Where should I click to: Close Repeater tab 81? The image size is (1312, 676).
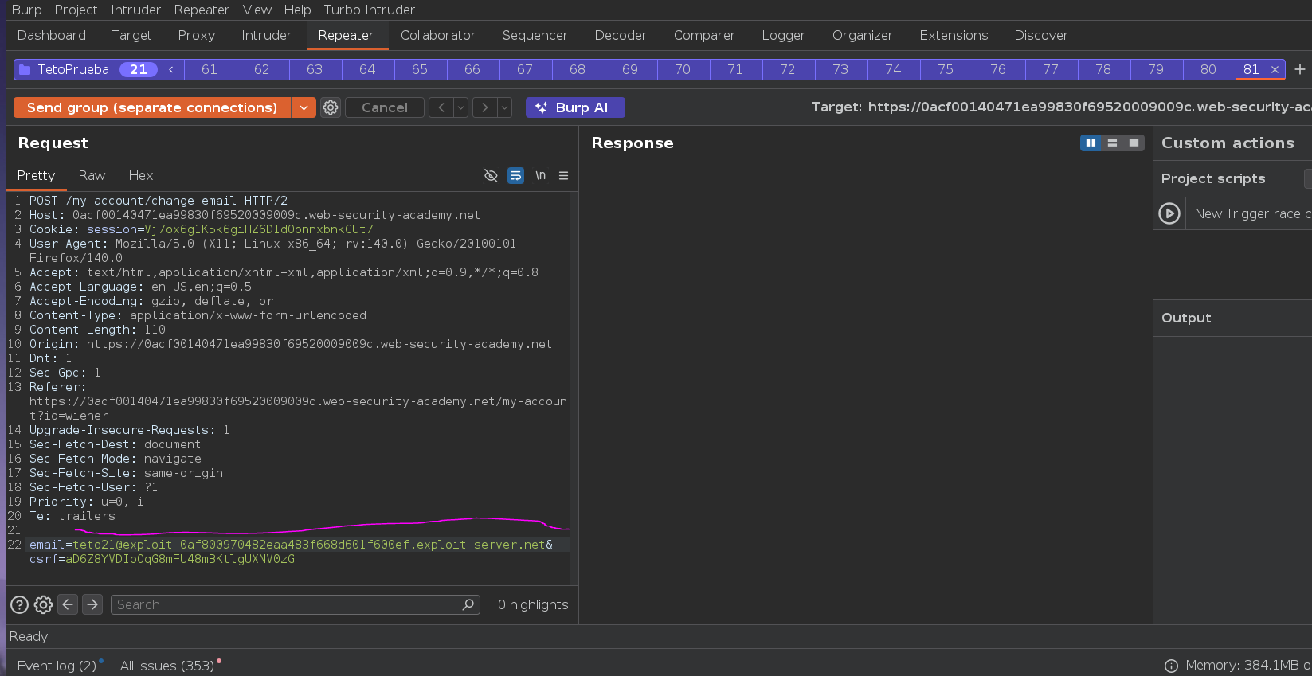pyautogui.click(x=1275, y=70)
